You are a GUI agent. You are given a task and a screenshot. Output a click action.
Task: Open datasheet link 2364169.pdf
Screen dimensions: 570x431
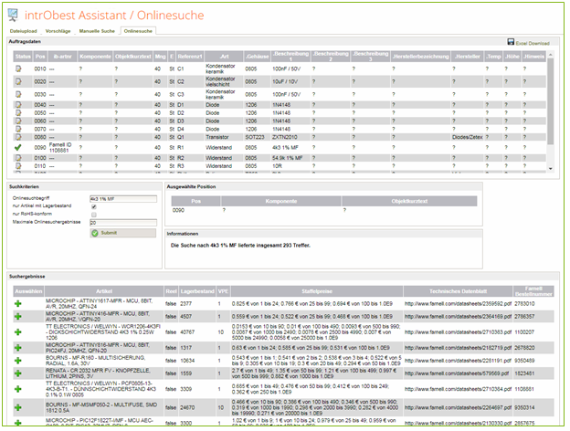[458, 316]
